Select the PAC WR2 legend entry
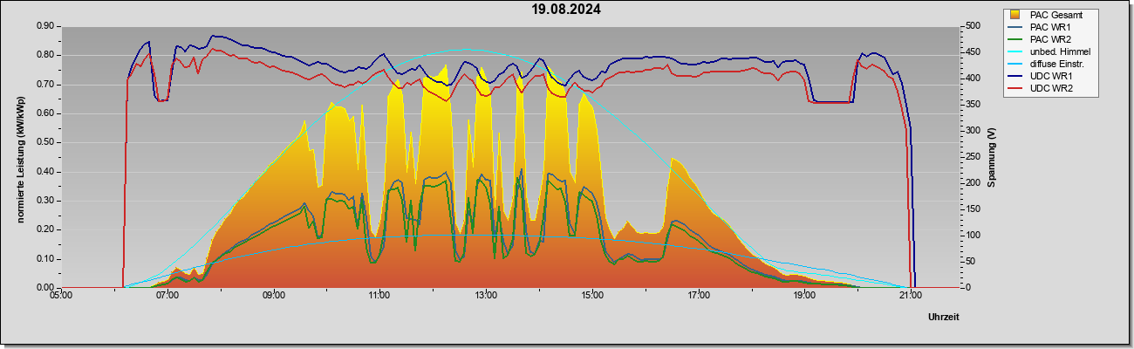1134x349 pixels. pyautogui.click(x=1048, y=39)
